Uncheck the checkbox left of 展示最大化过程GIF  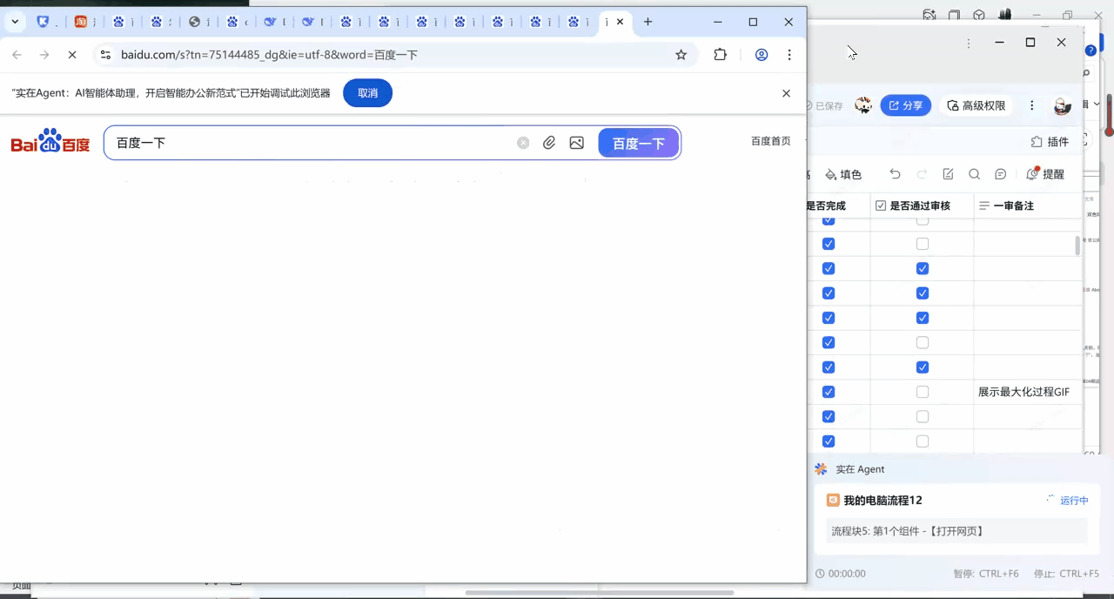pyautogui.click(x=829, y=392)
